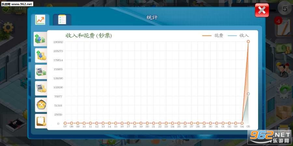Click the red 4 notification badge
This screenshot has width=293, height=146.
[278, 21]
